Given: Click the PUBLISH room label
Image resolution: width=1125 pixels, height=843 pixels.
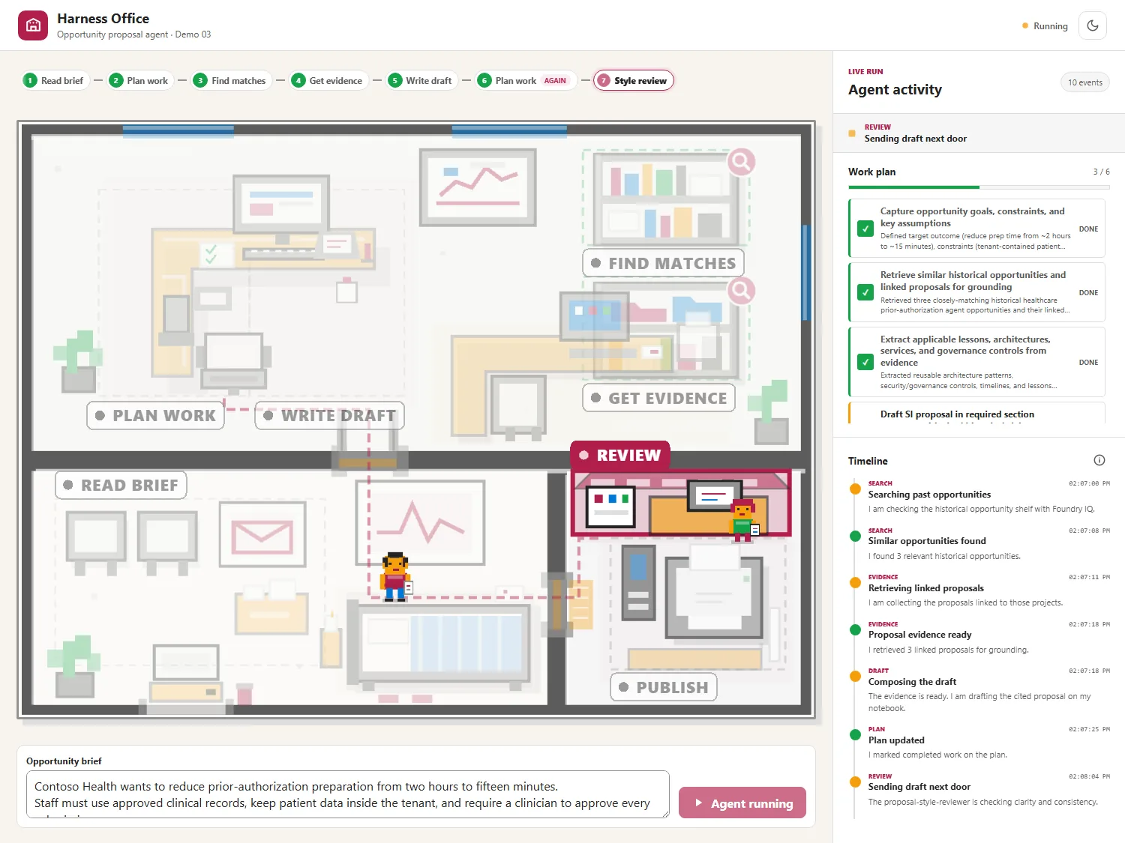Looking at the screenshot, I should (664, 686).
